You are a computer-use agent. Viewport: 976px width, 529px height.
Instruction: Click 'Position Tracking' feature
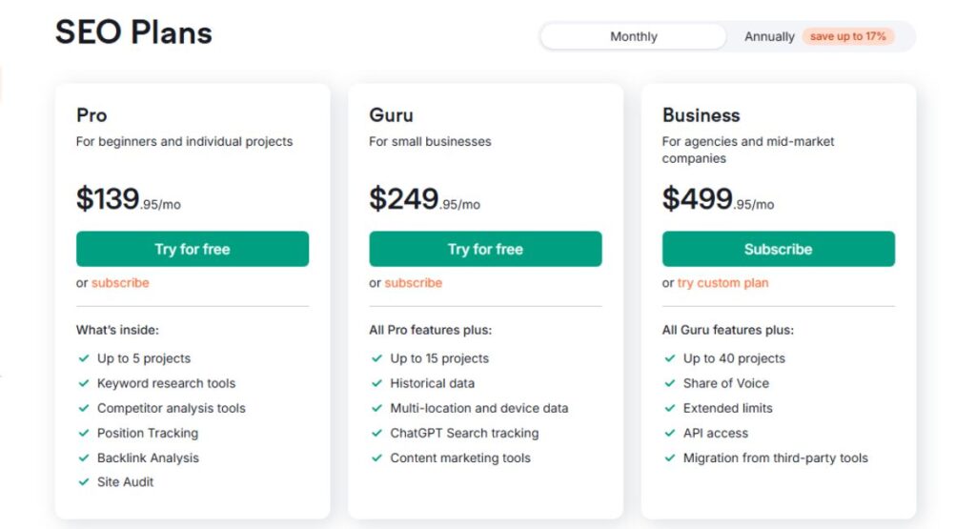pyautogui.click(x=148, y=433)
